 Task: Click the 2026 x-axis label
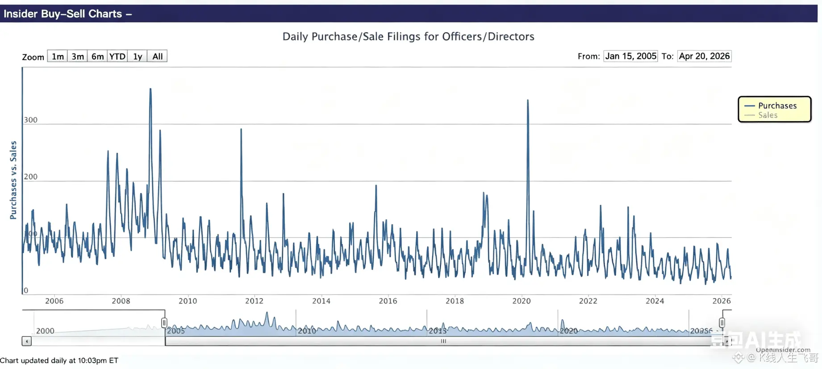click(x=722, y=301)
